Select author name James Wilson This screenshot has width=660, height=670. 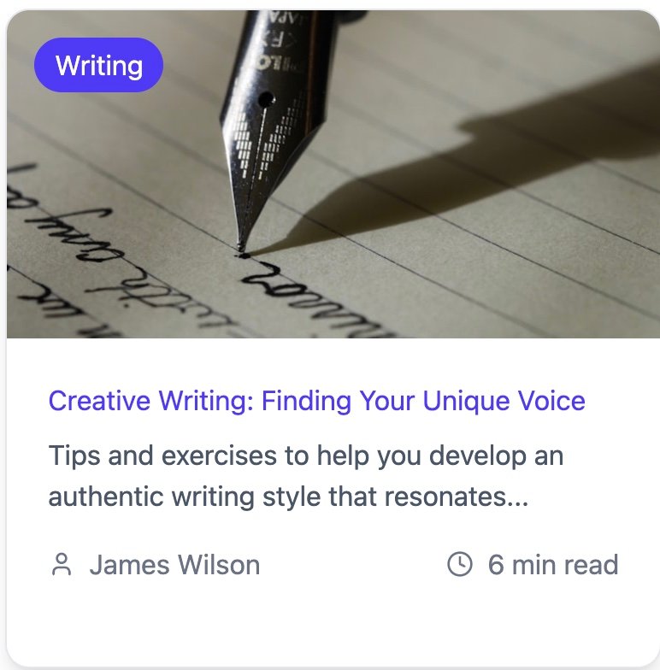pos(174,564)
